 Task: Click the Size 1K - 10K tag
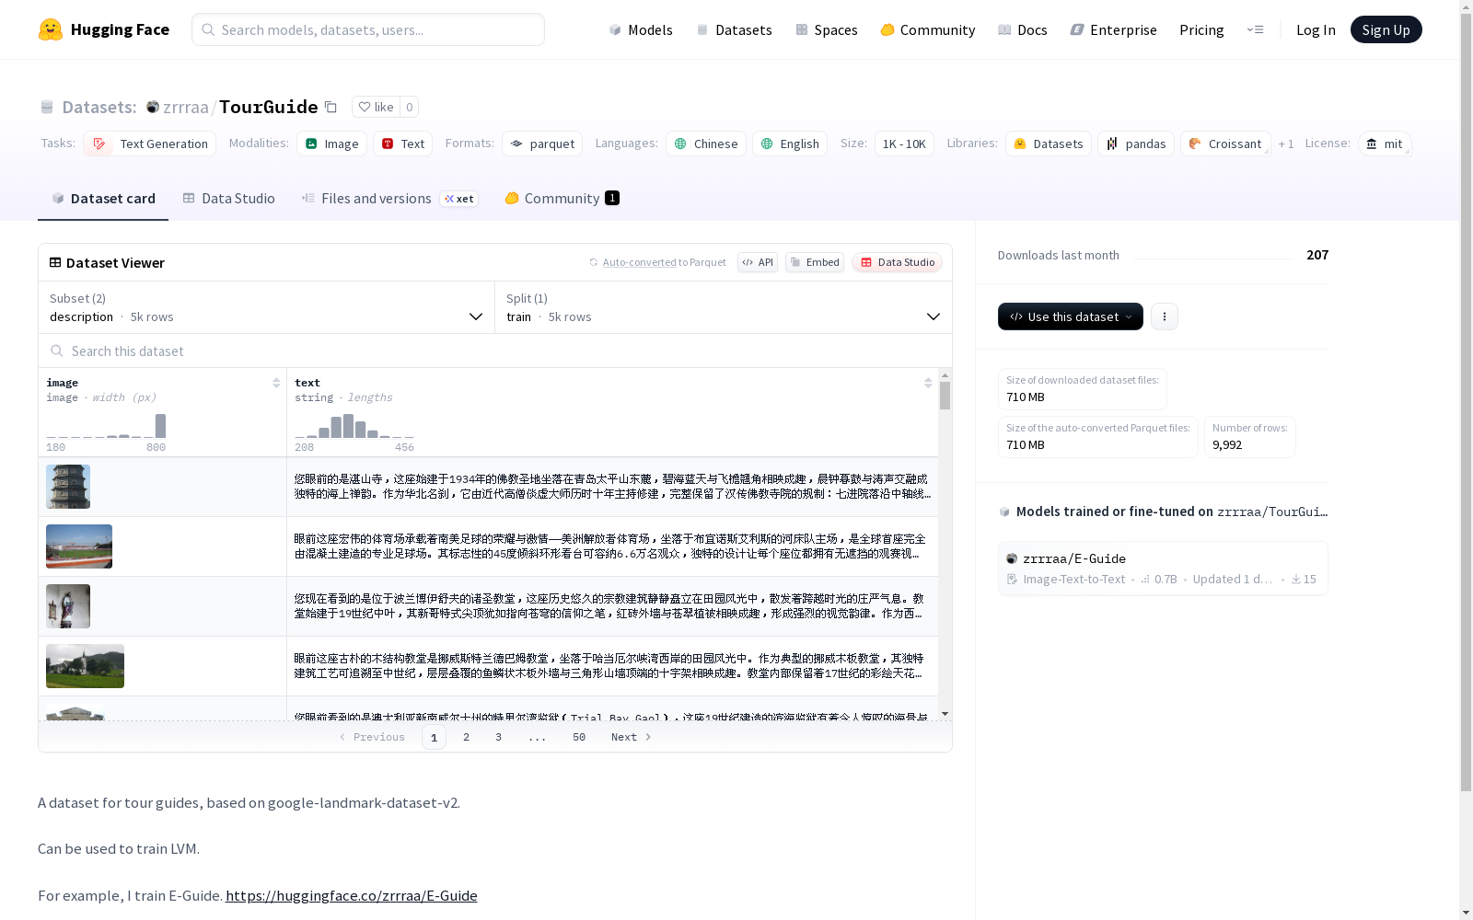click(904, 144)
